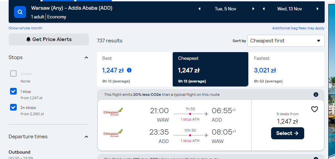This screenshot has height=159, width=335.
Task: Click the Select button for 1,247 zł deal
Action: point(287,133)
